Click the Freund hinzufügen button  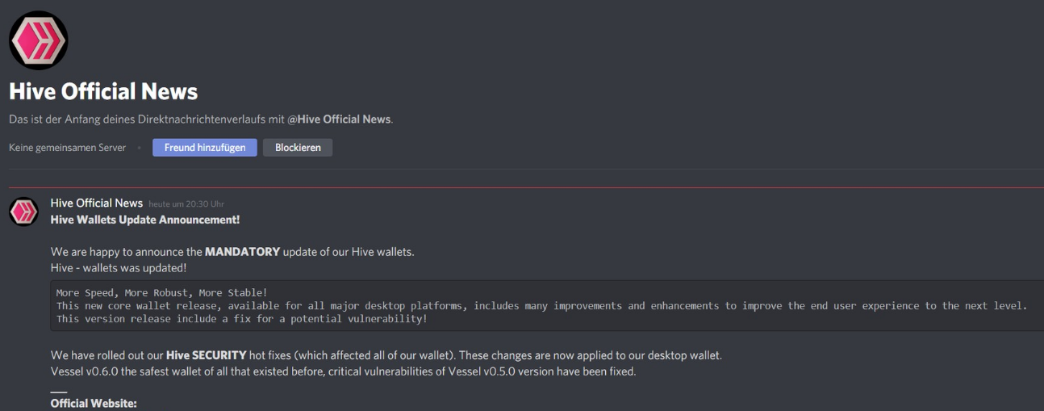205,148
